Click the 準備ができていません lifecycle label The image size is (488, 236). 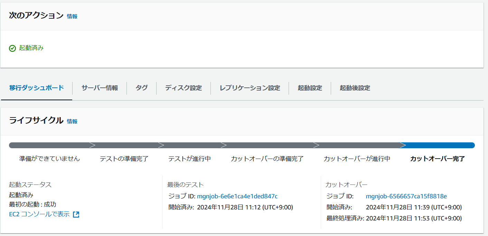tap(49, 159)
